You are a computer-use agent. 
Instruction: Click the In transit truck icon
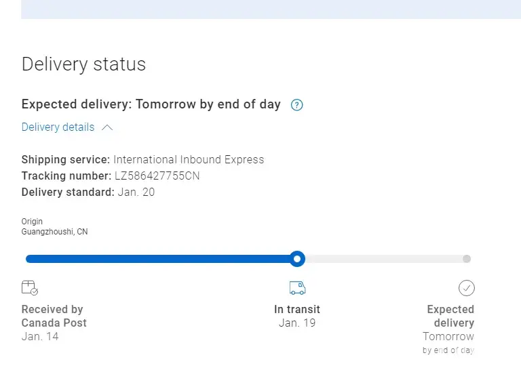click(x=297, y=288)
